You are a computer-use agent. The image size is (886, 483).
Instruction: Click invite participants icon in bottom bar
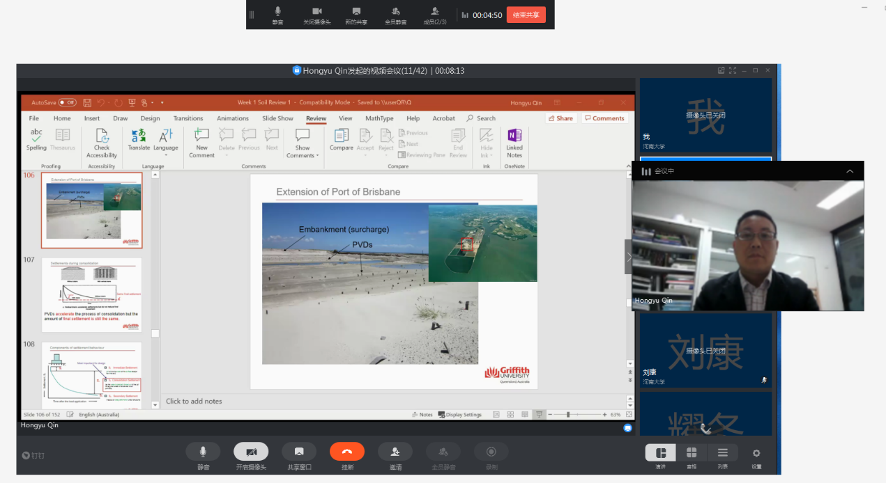click(x=395, y=452)
